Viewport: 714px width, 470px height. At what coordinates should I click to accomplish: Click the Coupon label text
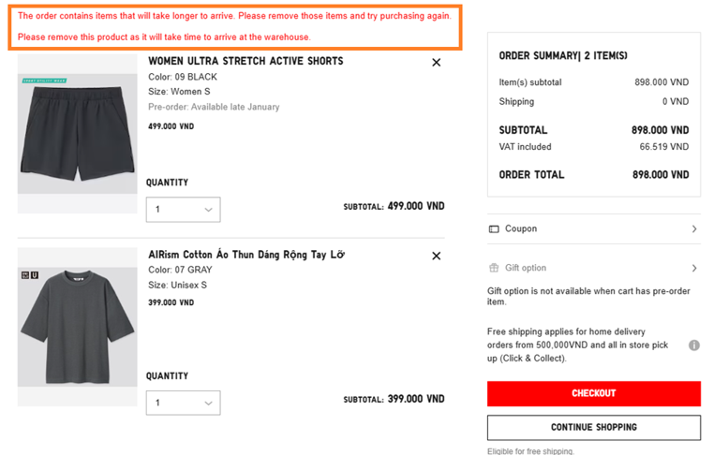tap(521, 229)
